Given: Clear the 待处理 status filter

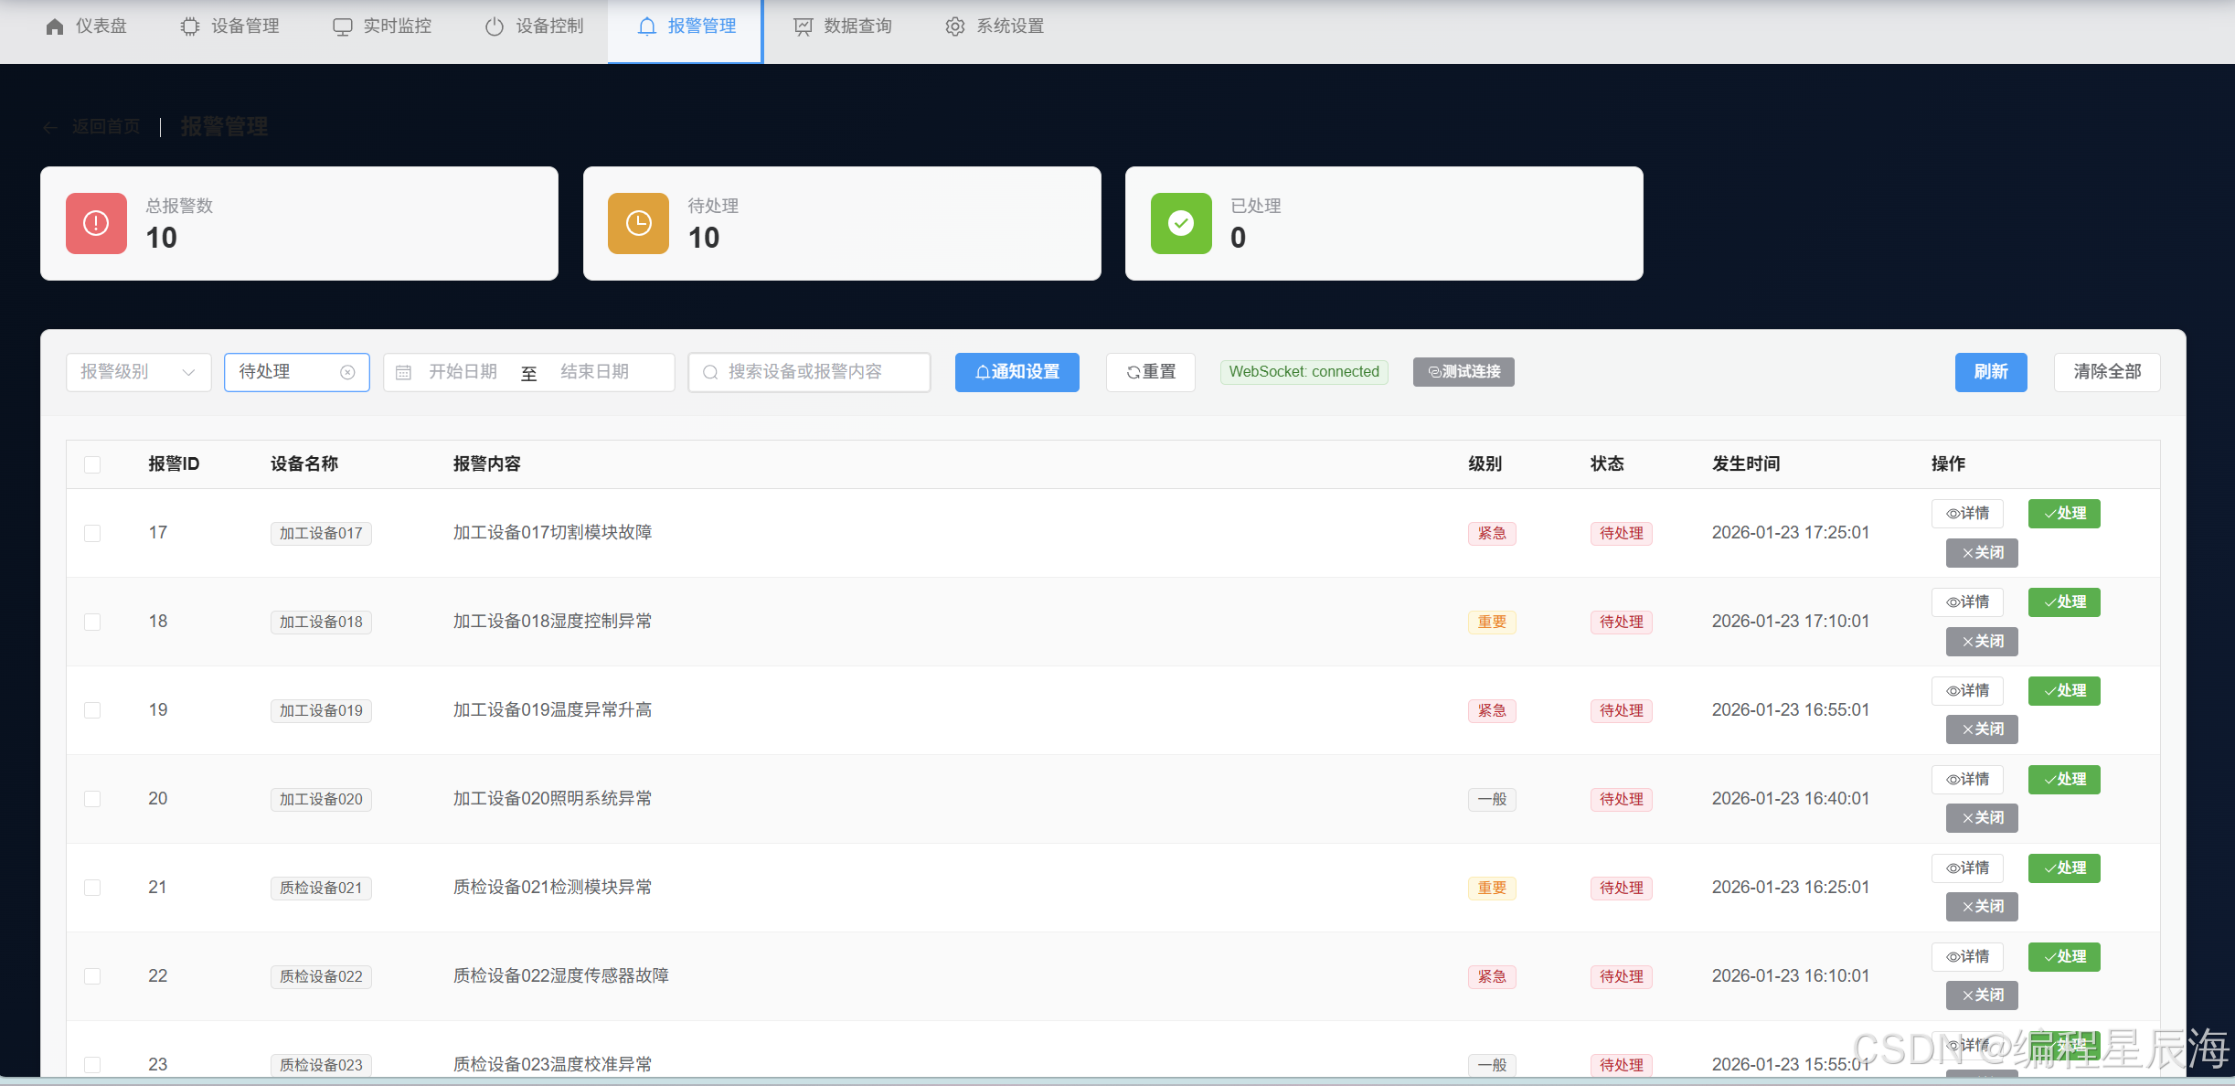Looking at the screenshot, I should pos(347,372).
